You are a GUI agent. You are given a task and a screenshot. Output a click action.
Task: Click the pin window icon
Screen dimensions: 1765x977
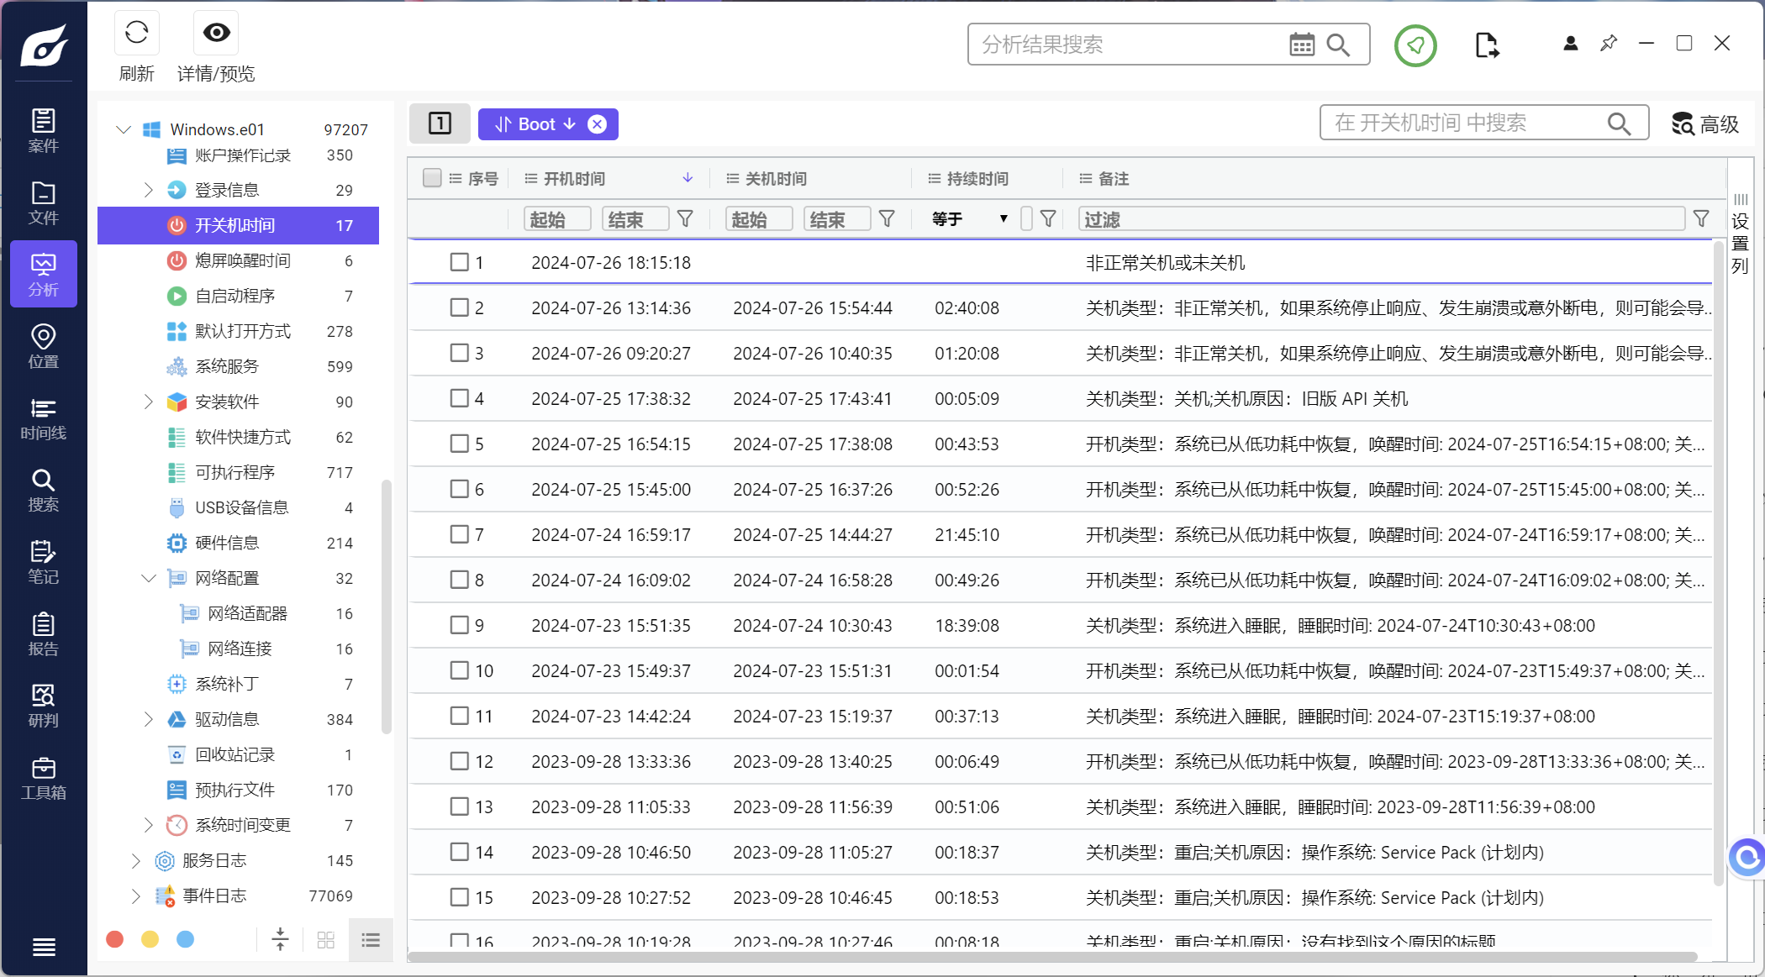pyautogui.click(x=1609, y=43)
